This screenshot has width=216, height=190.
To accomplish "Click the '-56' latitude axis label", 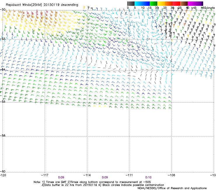I will tap(3, 101).
